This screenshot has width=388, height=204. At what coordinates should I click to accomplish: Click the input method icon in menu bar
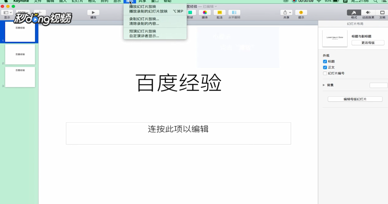click(x=345, y=1)
